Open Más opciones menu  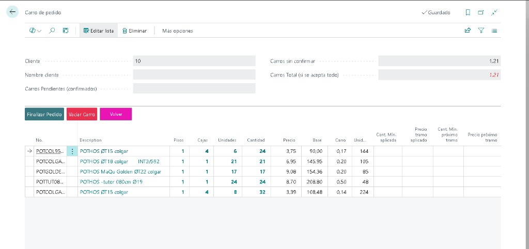[x=178, y=30]
